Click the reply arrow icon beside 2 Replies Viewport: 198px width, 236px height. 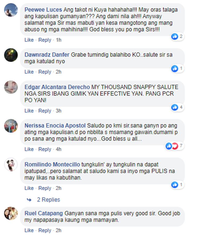pyautogui.click(x=29, y=200)
